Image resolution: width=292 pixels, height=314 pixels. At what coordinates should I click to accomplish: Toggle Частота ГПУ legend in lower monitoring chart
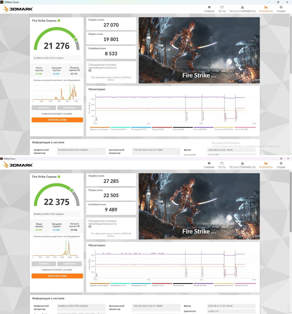click(245, 284)
